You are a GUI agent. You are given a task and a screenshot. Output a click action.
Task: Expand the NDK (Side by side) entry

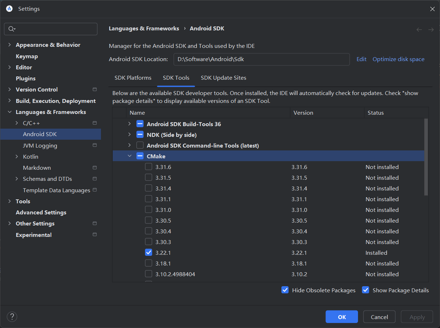point(130,134)
